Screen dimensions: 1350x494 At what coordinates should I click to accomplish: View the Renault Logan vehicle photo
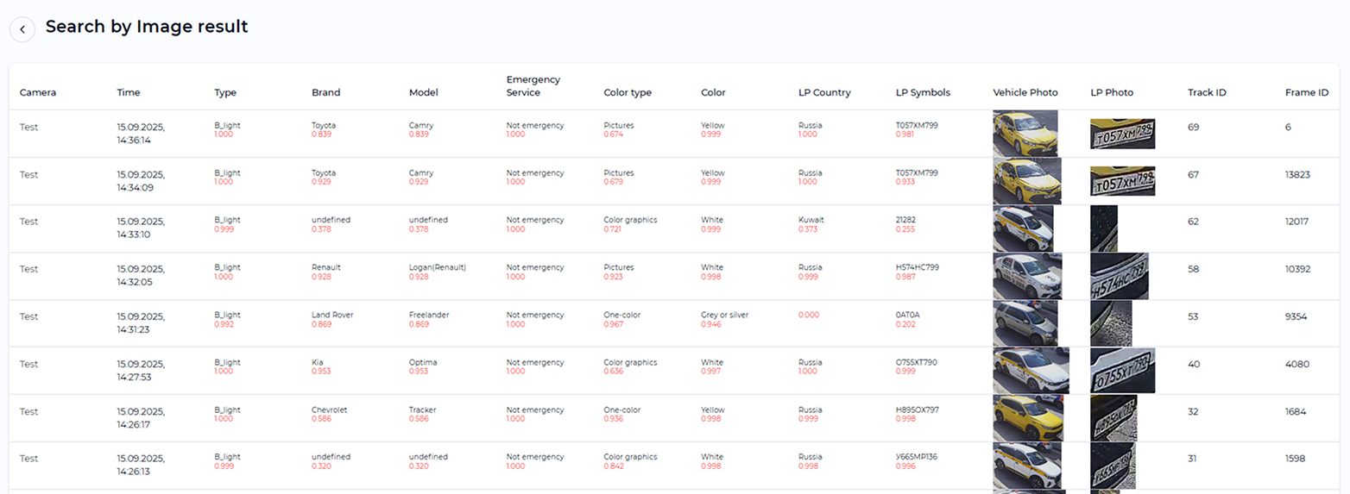tap(1027, 276)
